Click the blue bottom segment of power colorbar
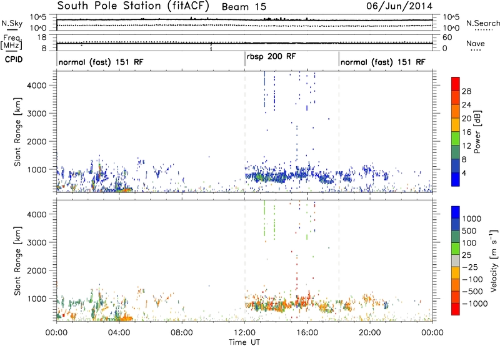500x346 pixels. click(456, 179)
